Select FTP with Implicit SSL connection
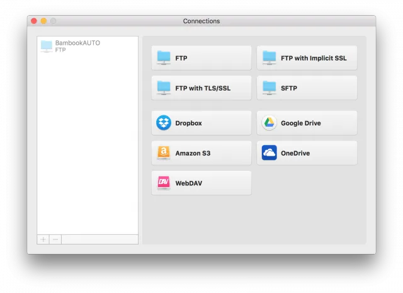The image size is (403, 293). (x=307, y=58)
